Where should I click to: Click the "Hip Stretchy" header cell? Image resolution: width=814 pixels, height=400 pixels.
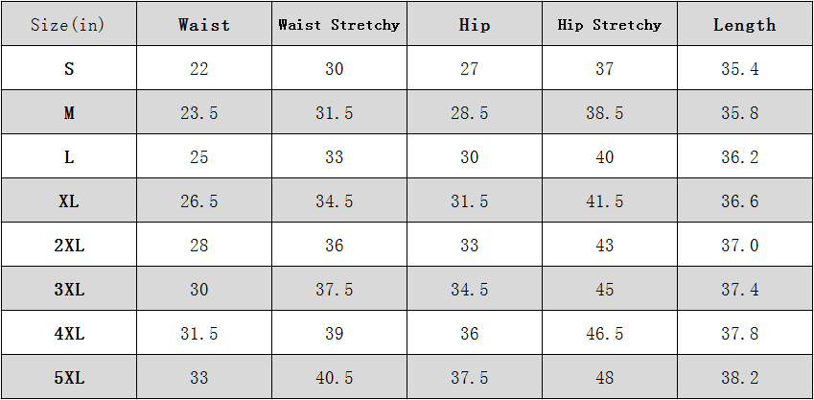click(610, 25)
